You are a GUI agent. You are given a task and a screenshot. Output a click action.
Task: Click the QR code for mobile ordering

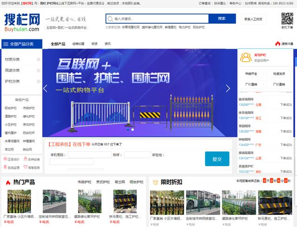click(287, 19)
